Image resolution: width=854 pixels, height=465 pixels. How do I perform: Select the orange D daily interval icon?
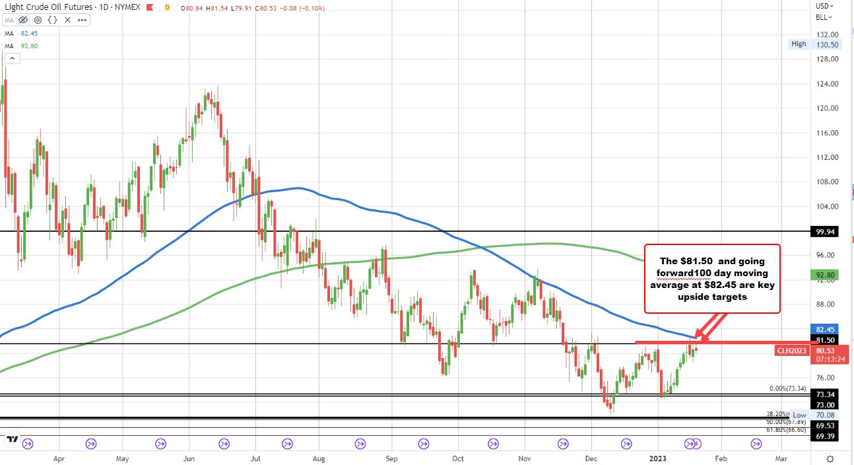click(168, 7)
